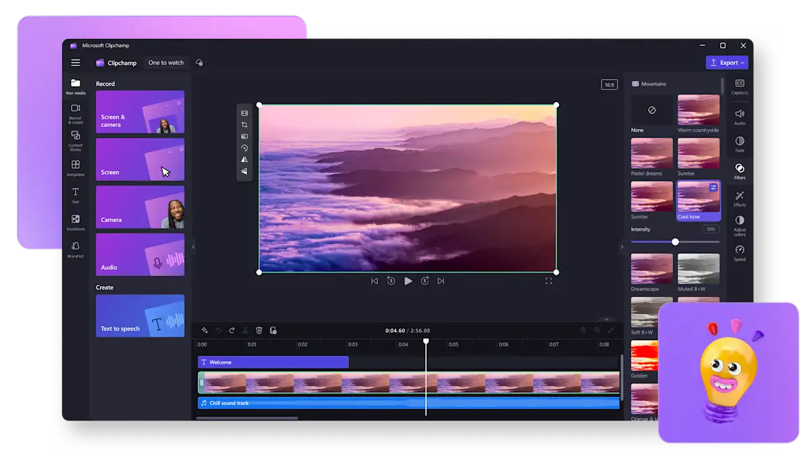Select the Welcome text clip on timeline
Image resolution: width=810 pixels, height=459 pixels.
pos(273,362)
